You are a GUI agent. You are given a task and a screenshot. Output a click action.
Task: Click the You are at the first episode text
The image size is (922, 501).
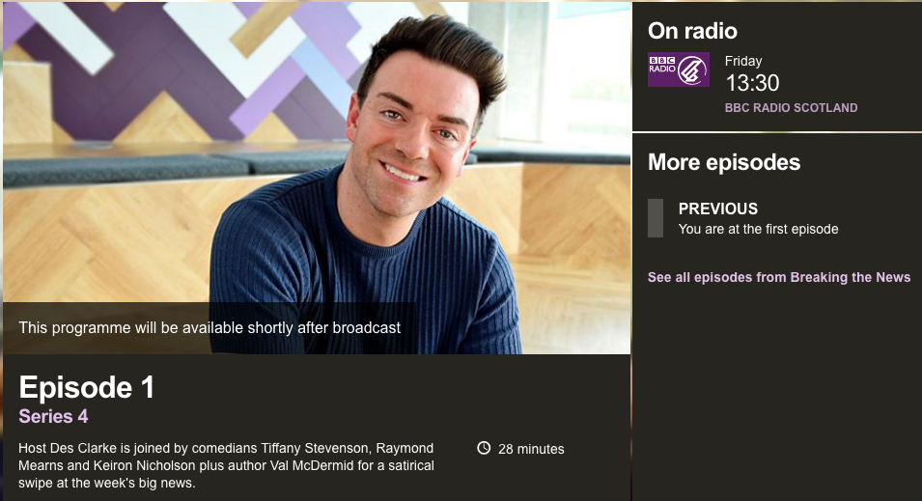coord(758,230)
